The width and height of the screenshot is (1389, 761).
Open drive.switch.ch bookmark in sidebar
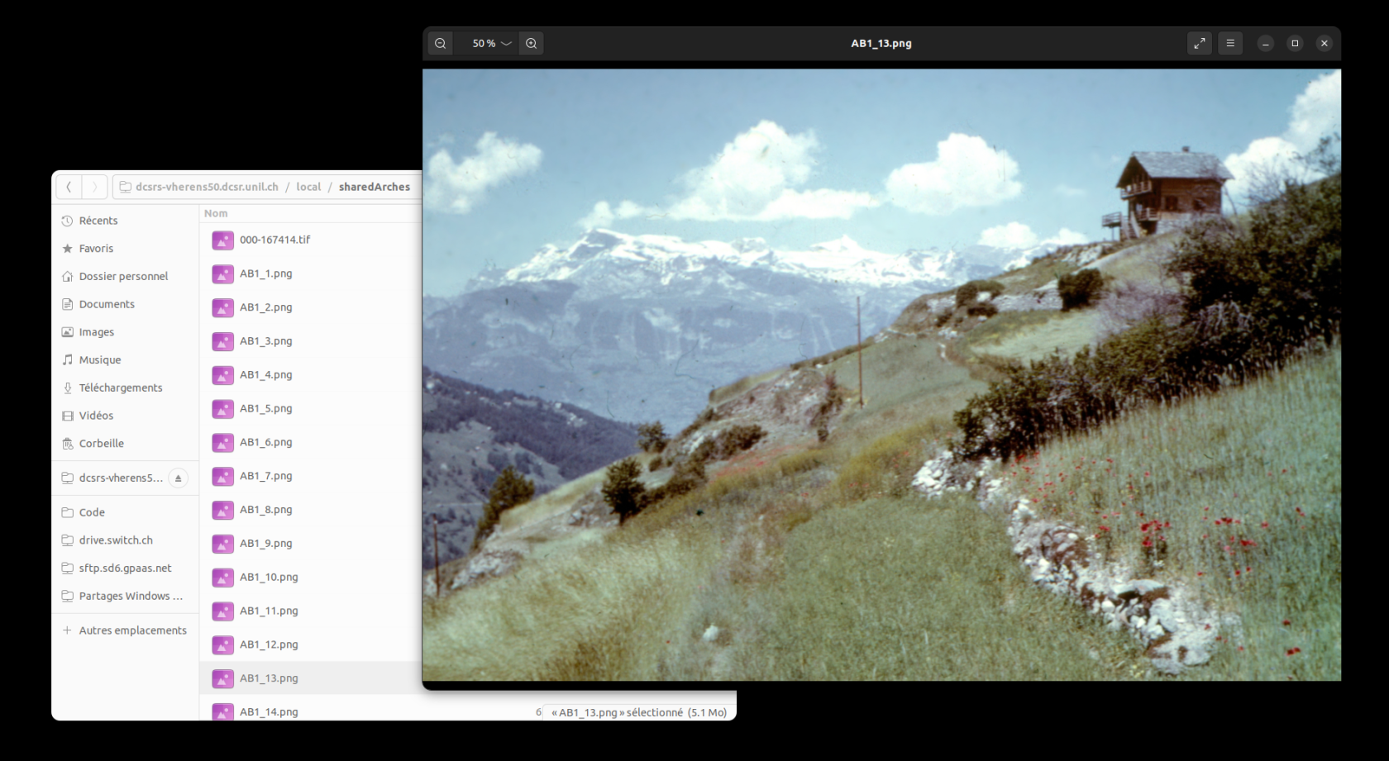pos(116,540)
